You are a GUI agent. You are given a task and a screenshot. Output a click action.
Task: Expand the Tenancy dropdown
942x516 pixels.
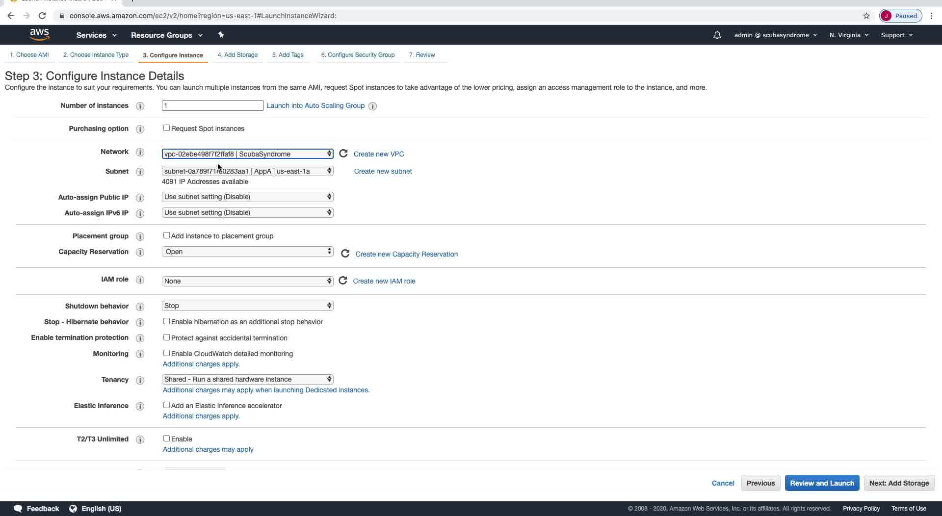[247, 379]
